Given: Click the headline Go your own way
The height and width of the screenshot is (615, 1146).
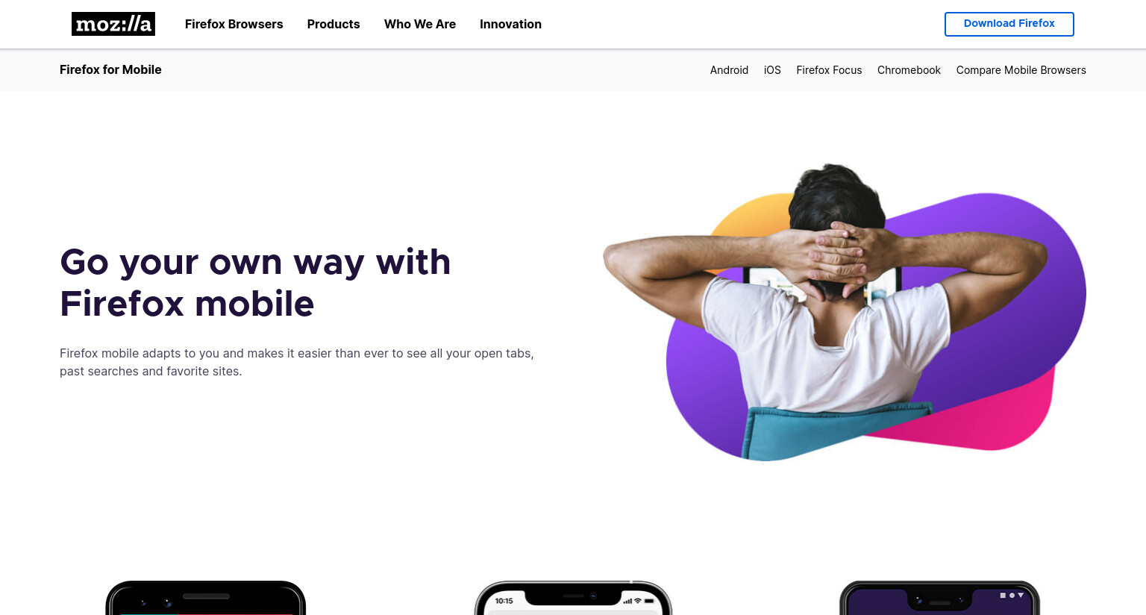Looking at the screenshot, I should click(x=255, y=283).
